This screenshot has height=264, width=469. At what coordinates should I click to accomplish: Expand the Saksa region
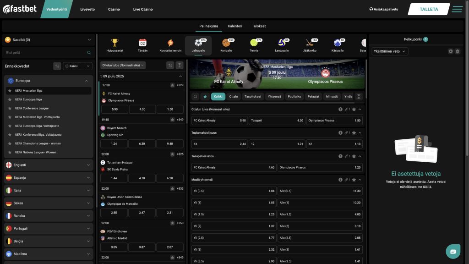click(x=49, y=203)
